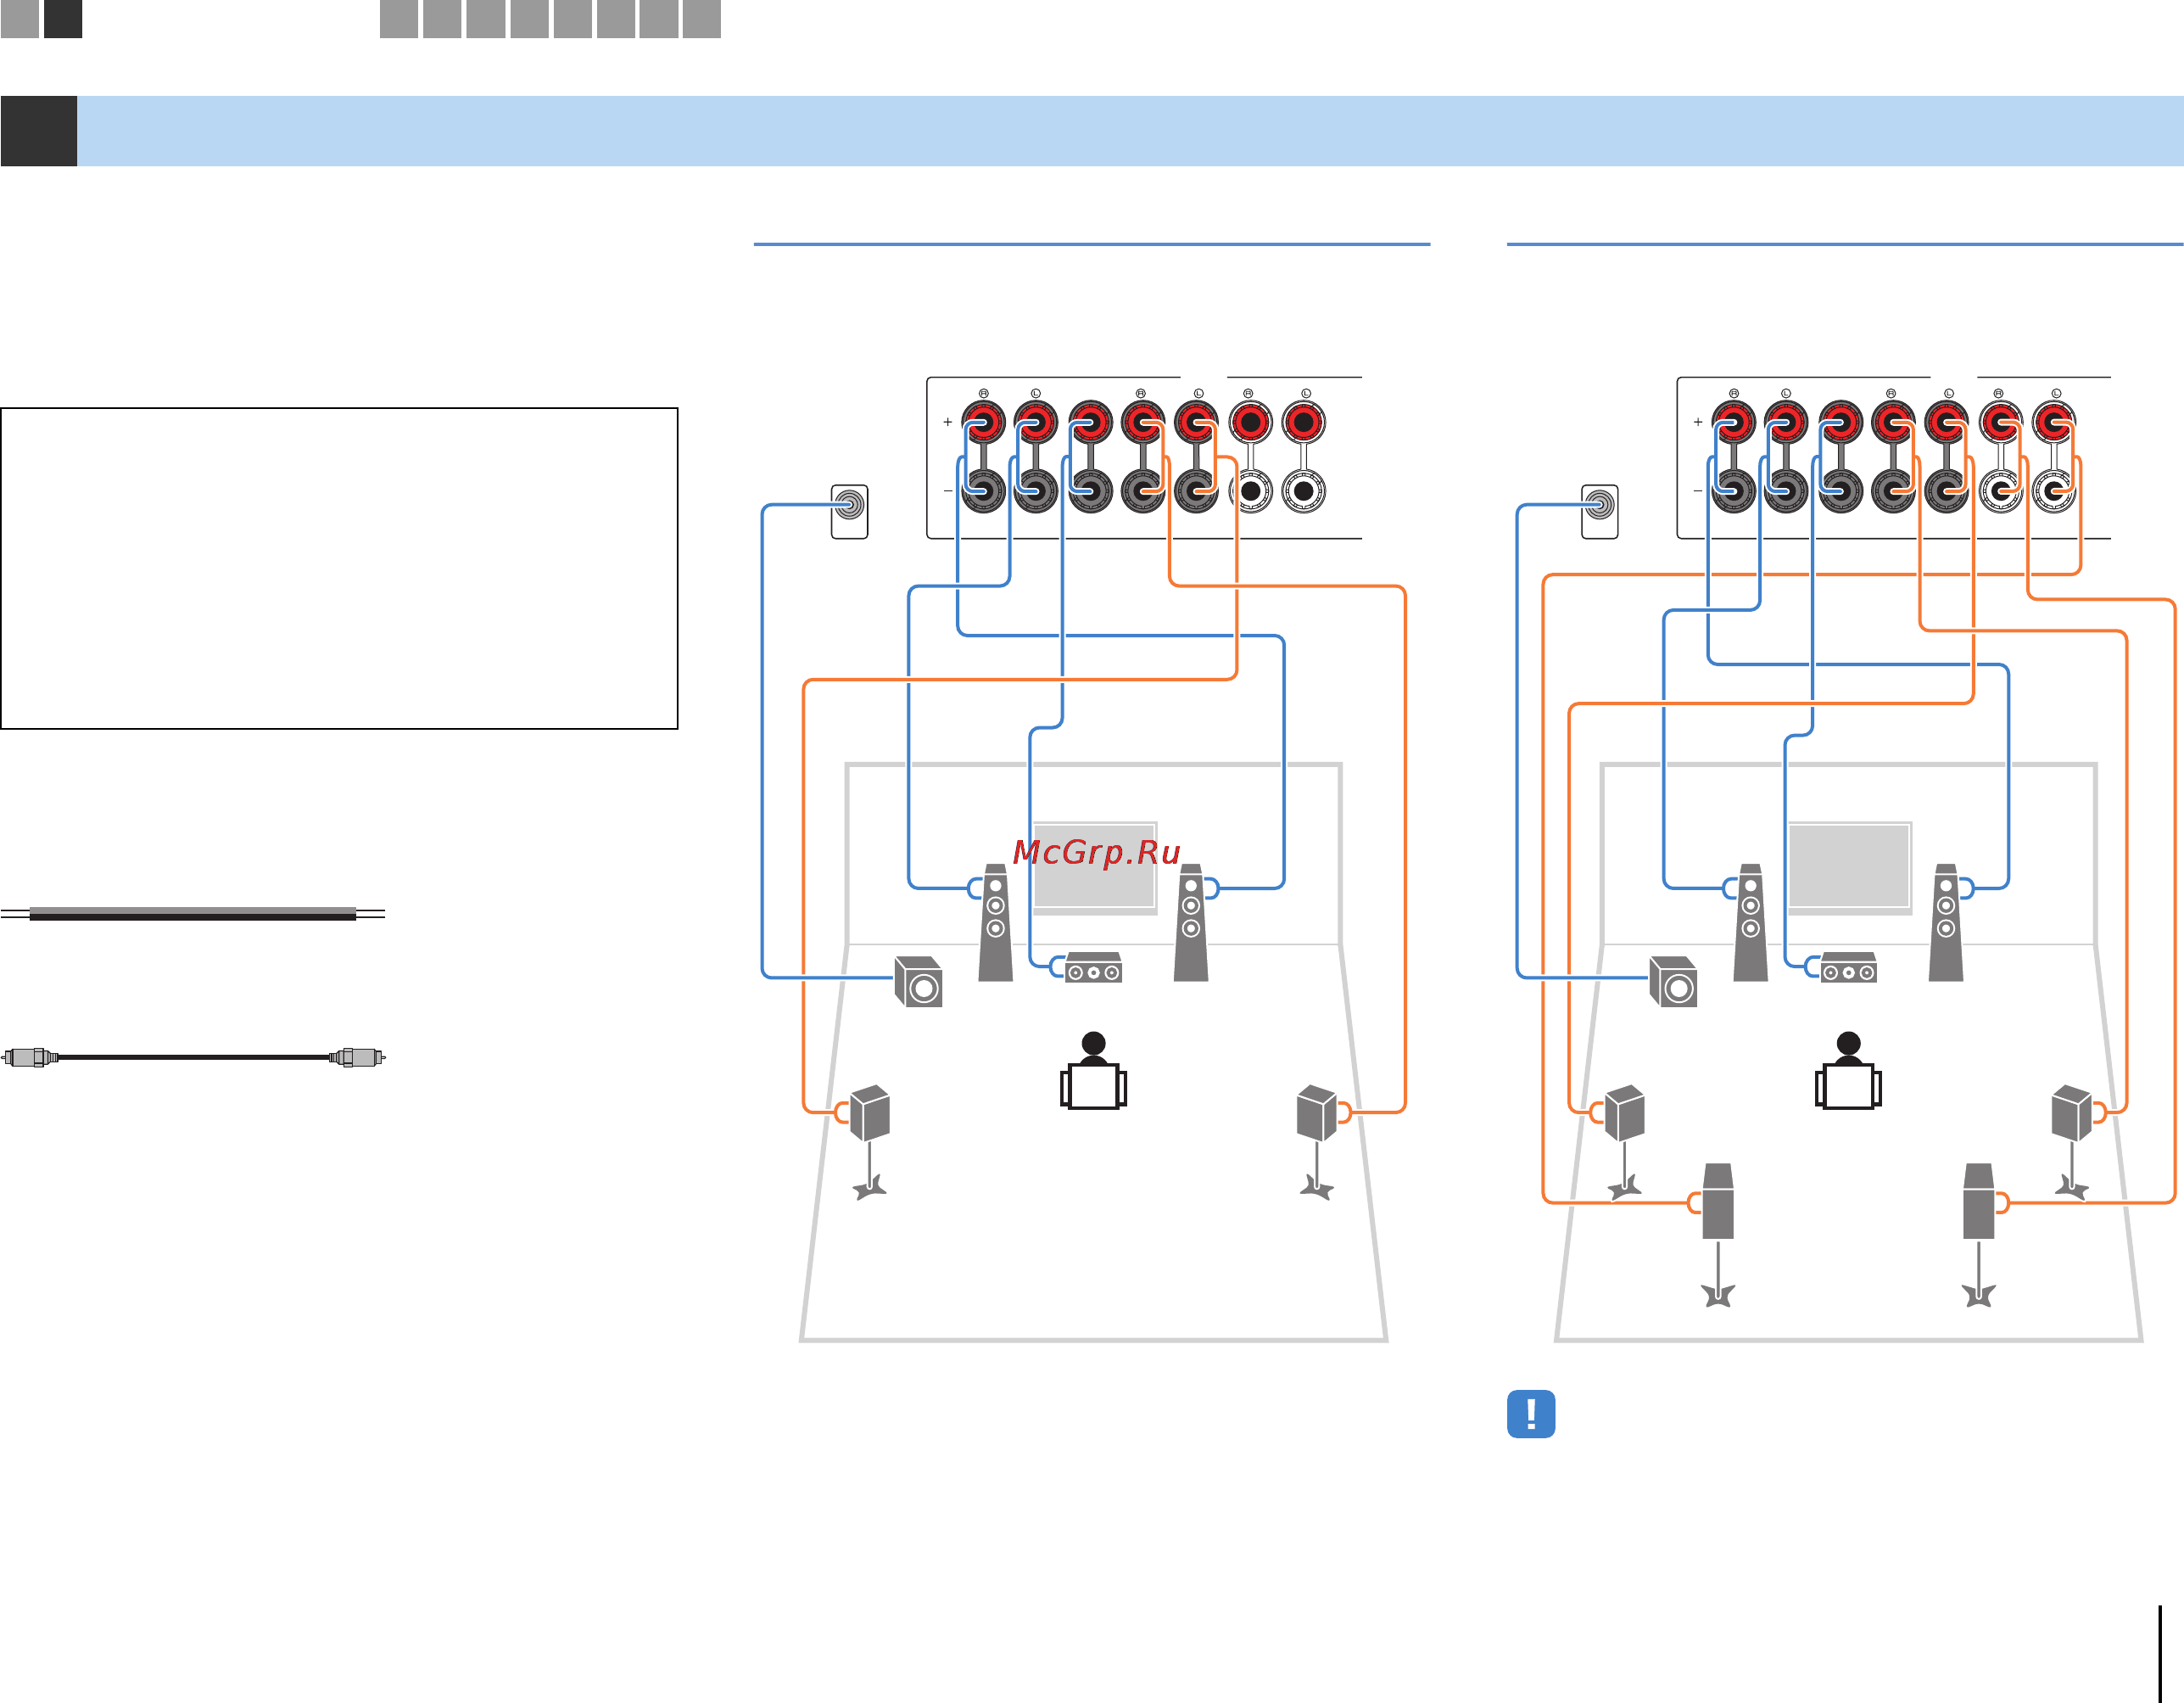Click the listener figure in the 7.1 diagram

click(1848, 1070)
